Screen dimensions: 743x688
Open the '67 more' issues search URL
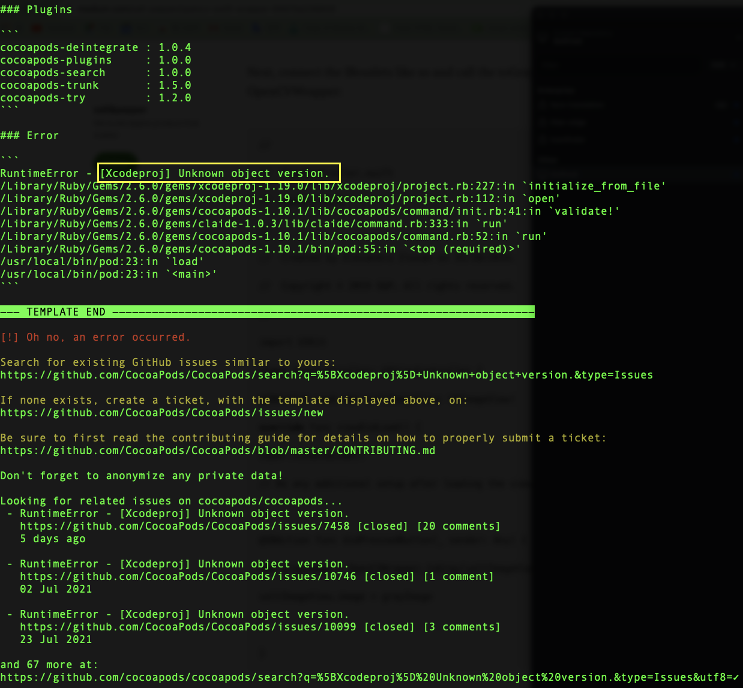[370, 677]
